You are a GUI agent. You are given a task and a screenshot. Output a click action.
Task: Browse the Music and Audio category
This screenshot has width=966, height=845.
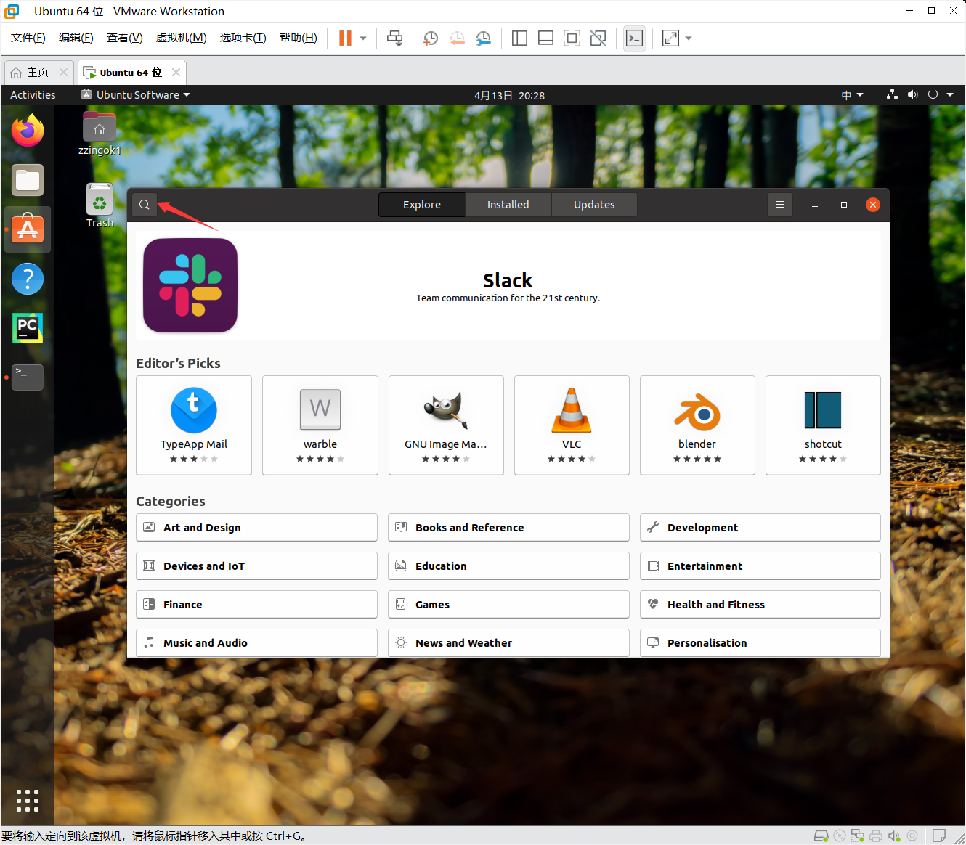pos(256,643)
